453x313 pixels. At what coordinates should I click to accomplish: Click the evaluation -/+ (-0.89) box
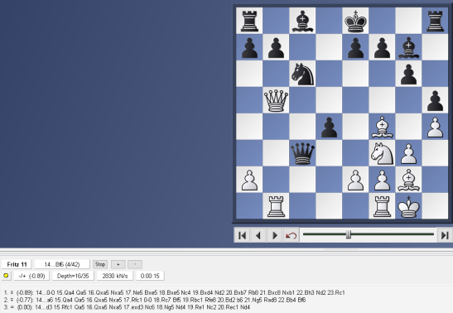pos(31,276)
